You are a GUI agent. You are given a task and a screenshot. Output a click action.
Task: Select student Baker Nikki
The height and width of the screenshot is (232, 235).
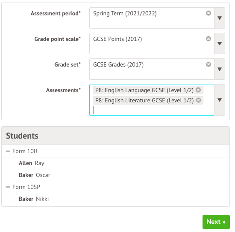[x=115, y=199]
